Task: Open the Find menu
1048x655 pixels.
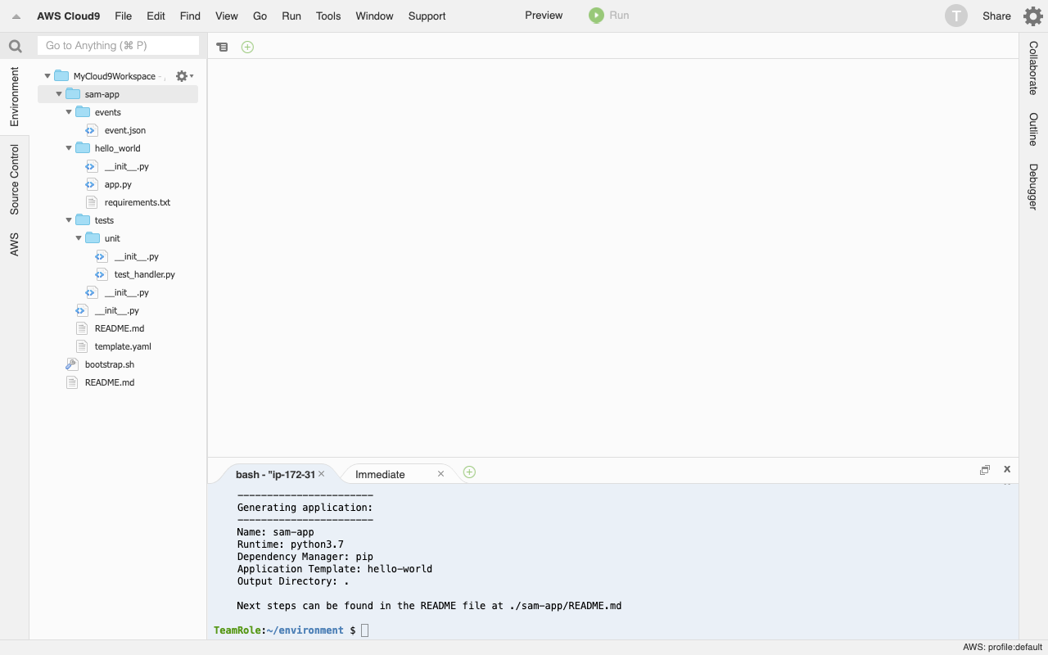Action: 190,16
